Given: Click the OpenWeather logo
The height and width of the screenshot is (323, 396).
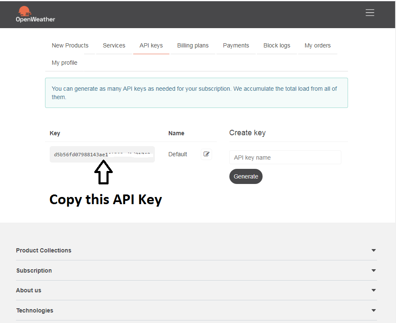Looking at the screenshot, I should click(x=35, y=14).
